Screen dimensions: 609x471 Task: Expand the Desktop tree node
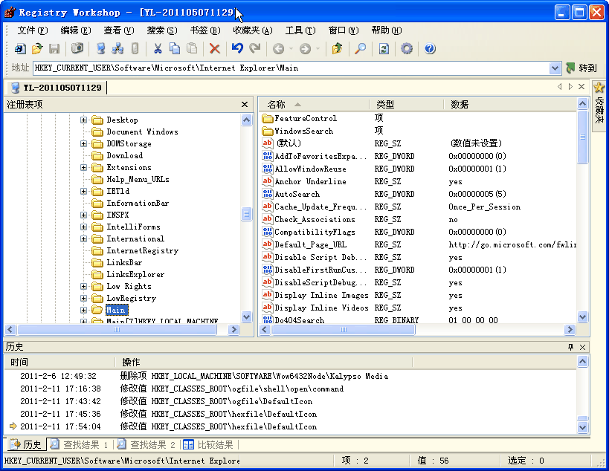84,120
